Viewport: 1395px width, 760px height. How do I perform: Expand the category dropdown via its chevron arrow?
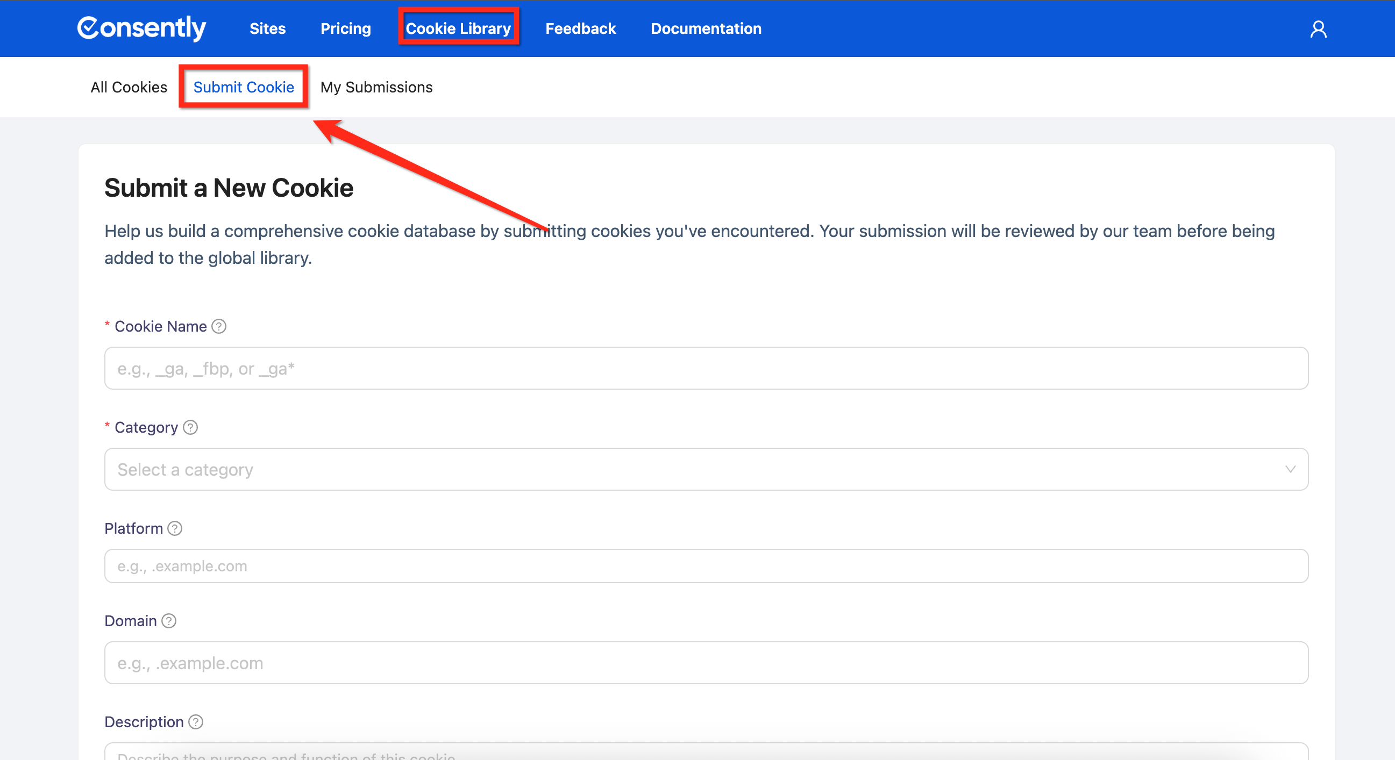click(1292, 469)
